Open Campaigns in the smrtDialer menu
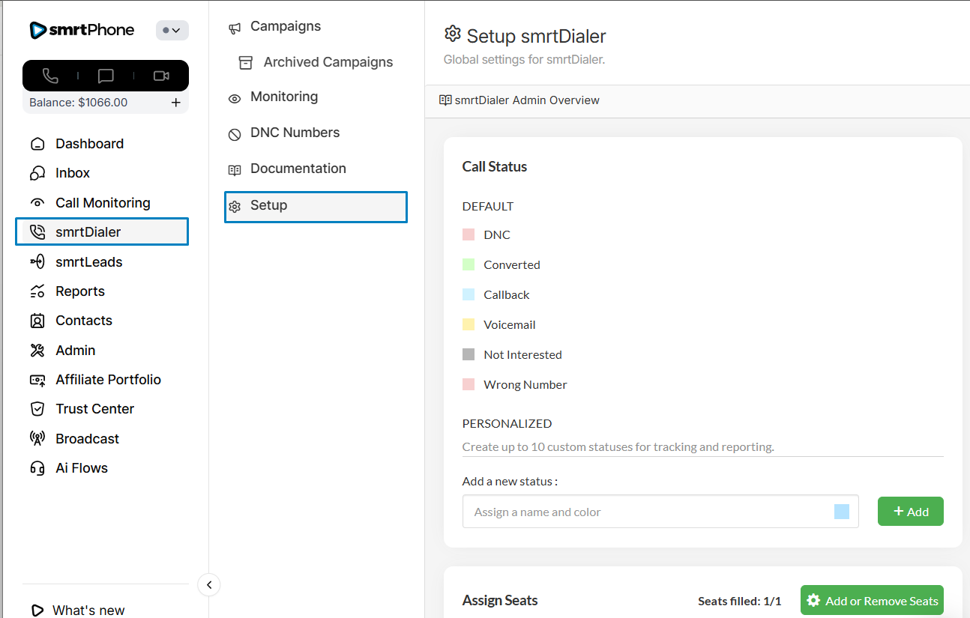Image resolution: width=970 pixels, height=618 pixels. (285, 26)
